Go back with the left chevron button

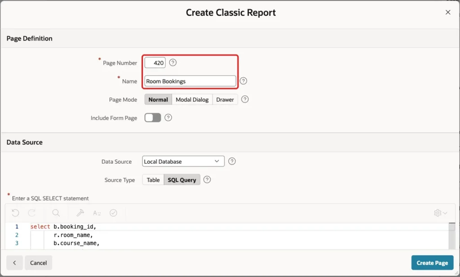pos(15,263)
